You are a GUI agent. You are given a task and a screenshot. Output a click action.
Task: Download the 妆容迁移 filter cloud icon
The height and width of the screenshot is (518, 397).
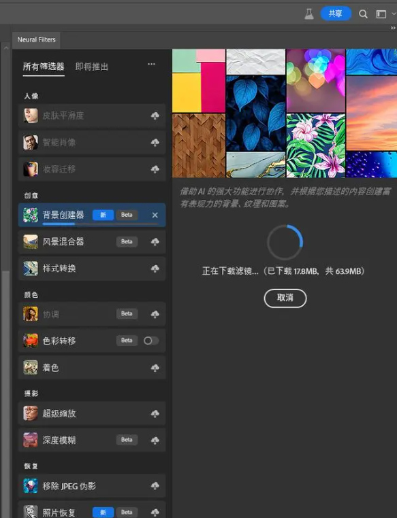[x=155, y=169]
